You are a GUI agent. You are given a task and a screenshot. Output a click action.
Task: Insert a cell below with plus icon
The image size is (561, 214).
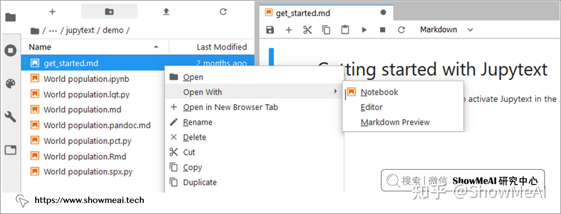(x=289, y=30)
